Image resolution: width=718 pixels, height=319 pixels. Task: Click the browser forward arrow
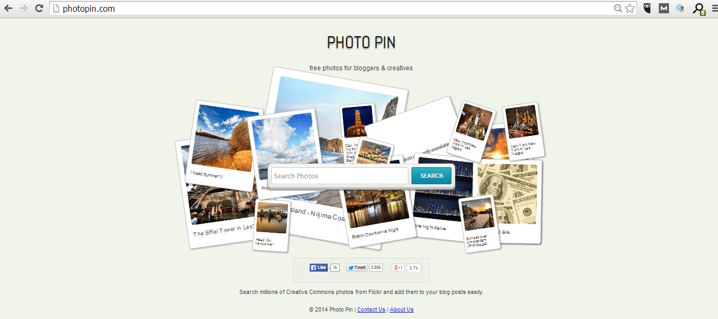tap(23, 9)
